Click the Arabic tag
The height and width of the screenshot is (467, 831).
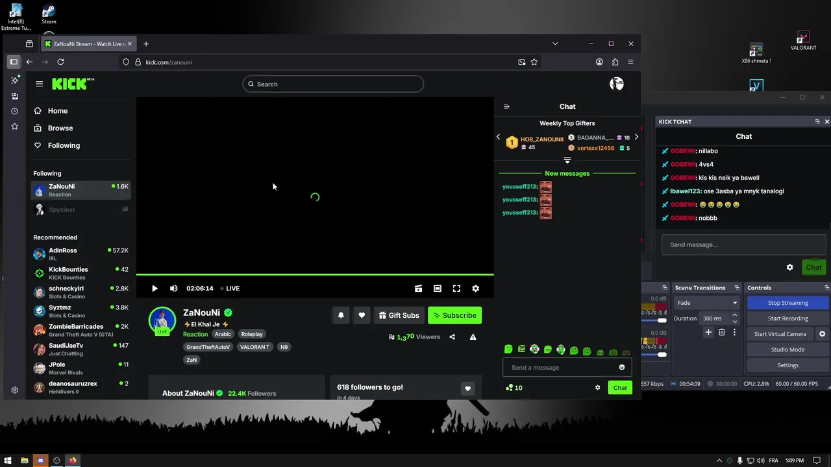coord(223,334)
